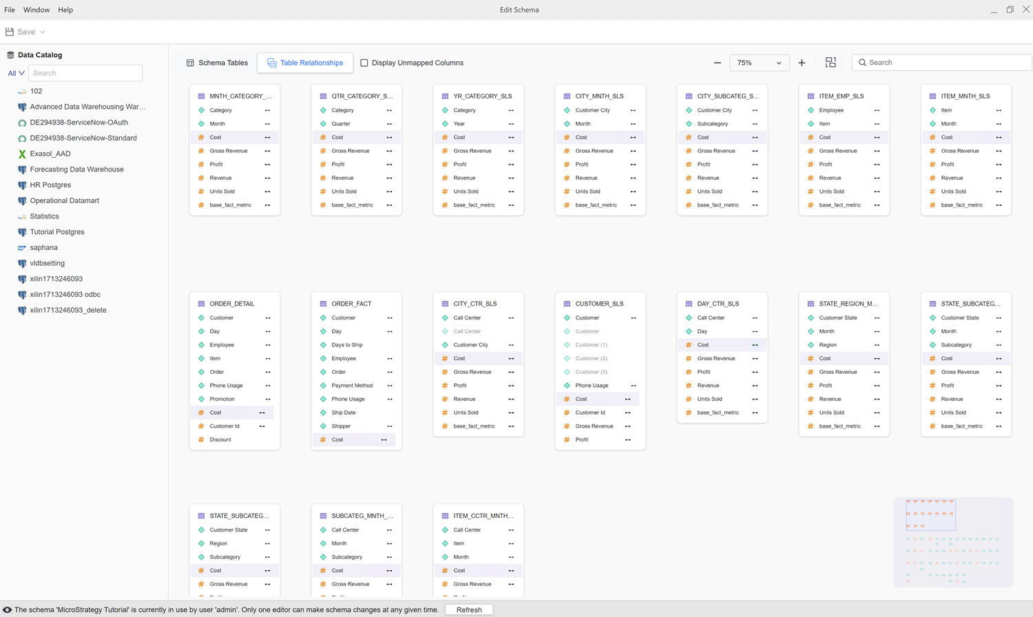Click the eye icon in the status bar

[x=7, y=609]
